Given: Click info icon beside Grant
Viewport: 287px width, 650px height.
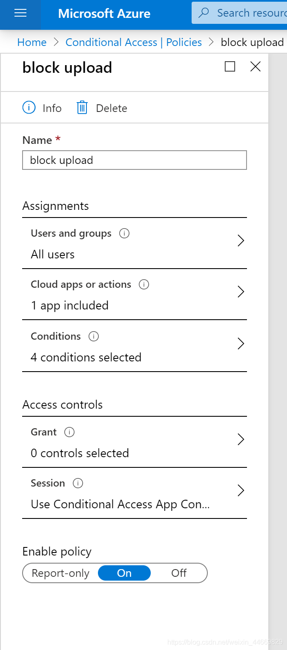Looking at the screenshot, I should click(x=69, y=432).
